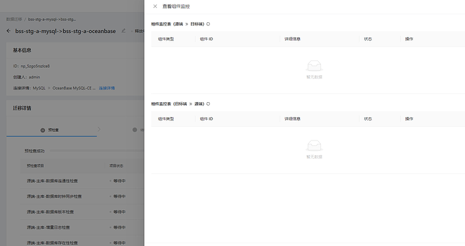Go to 数据迁移 in the breadcrumb

click(14, 19)
